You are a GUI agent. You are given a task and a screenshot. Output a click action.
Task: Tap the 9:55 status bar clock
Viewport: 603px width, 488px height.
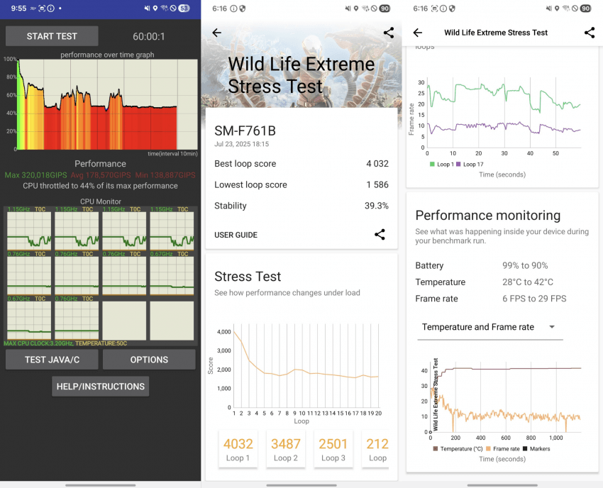pyautogui.click(x=18, y=8)
